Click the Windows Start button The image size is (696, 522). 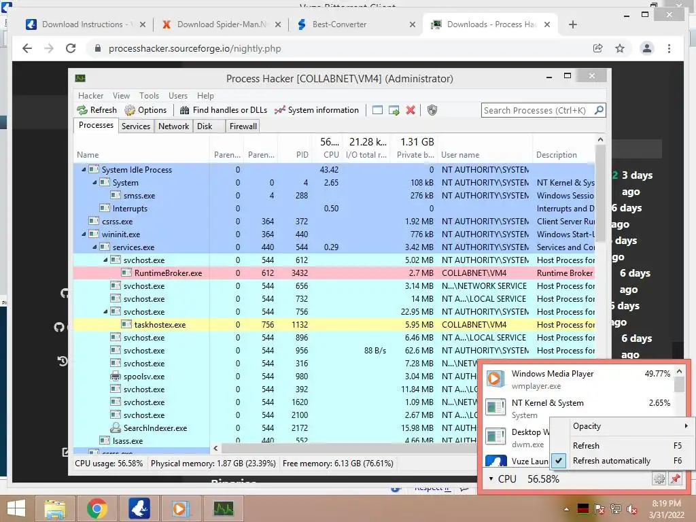(16, 508)
